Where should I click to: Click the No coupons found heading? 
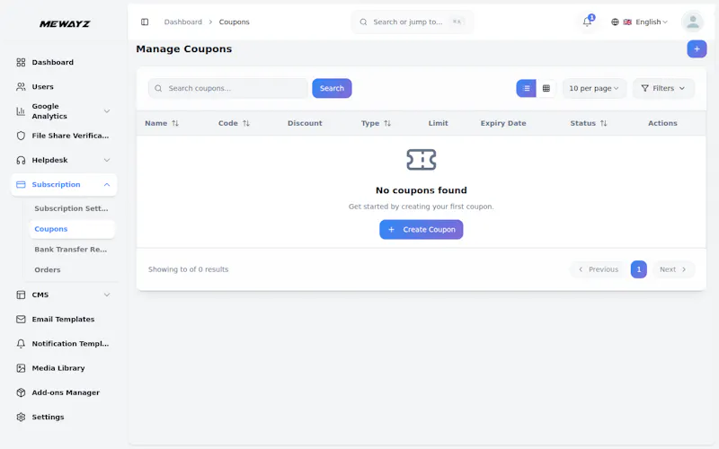(421, 190)
